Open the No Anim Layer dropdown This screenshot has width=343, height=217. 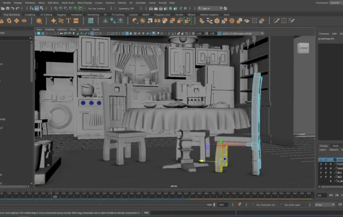293,205
